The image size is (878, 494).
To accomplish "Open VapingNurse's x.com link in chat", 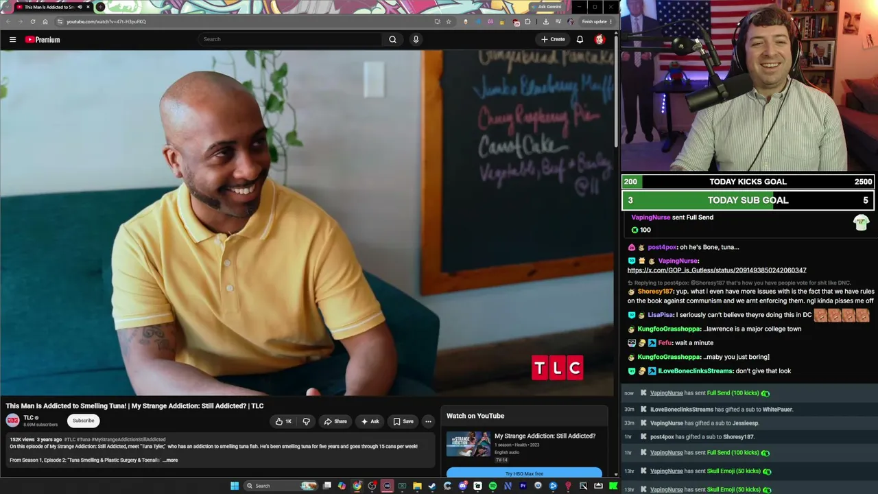I will 717,270.
